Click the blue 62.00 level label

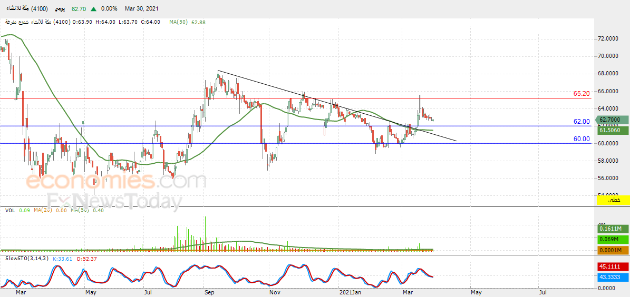581,121
